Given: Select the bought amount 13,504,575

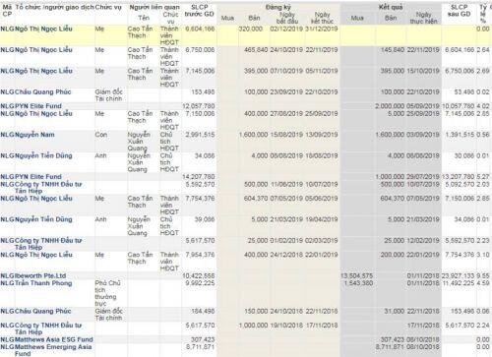Looking at the screenshot, I should [x=357, y=275].
